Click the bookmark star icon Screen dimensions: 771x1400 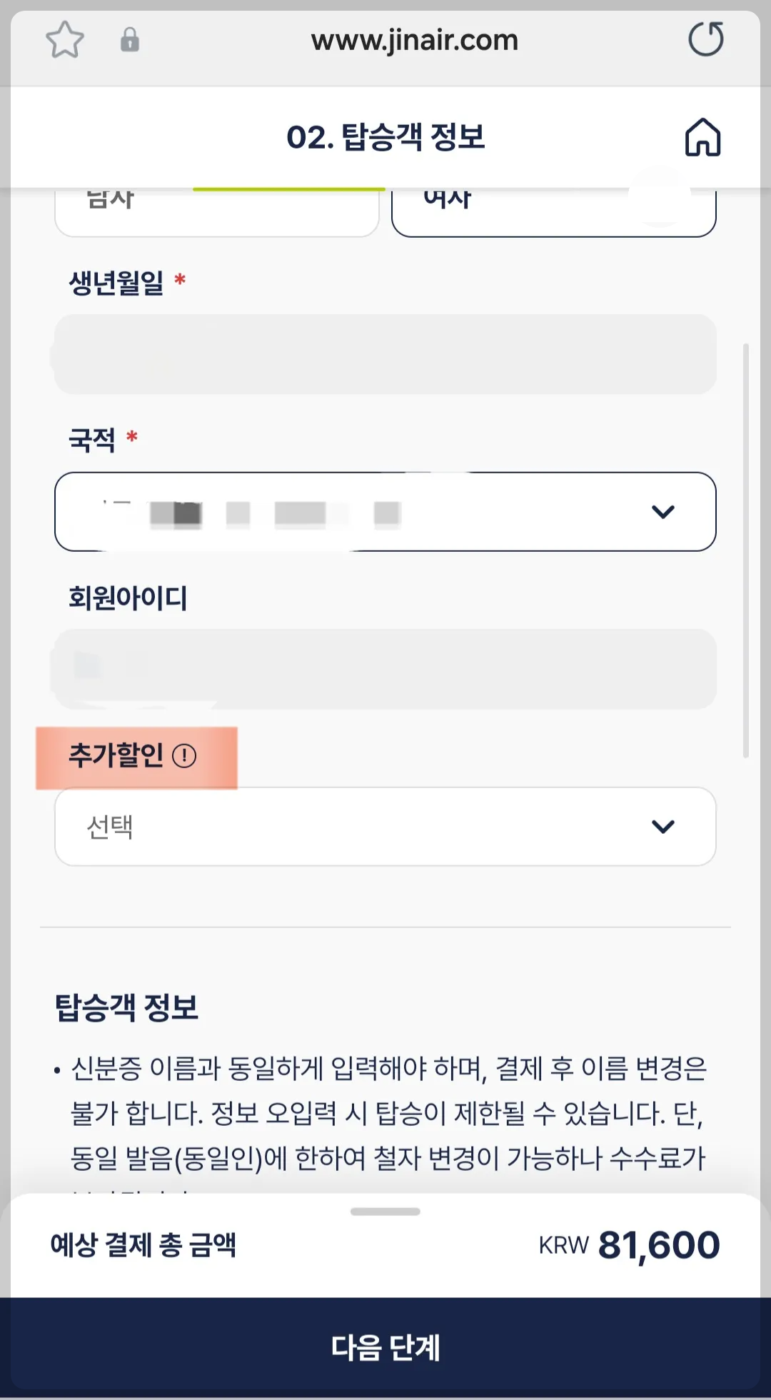(x=65, y=41)
